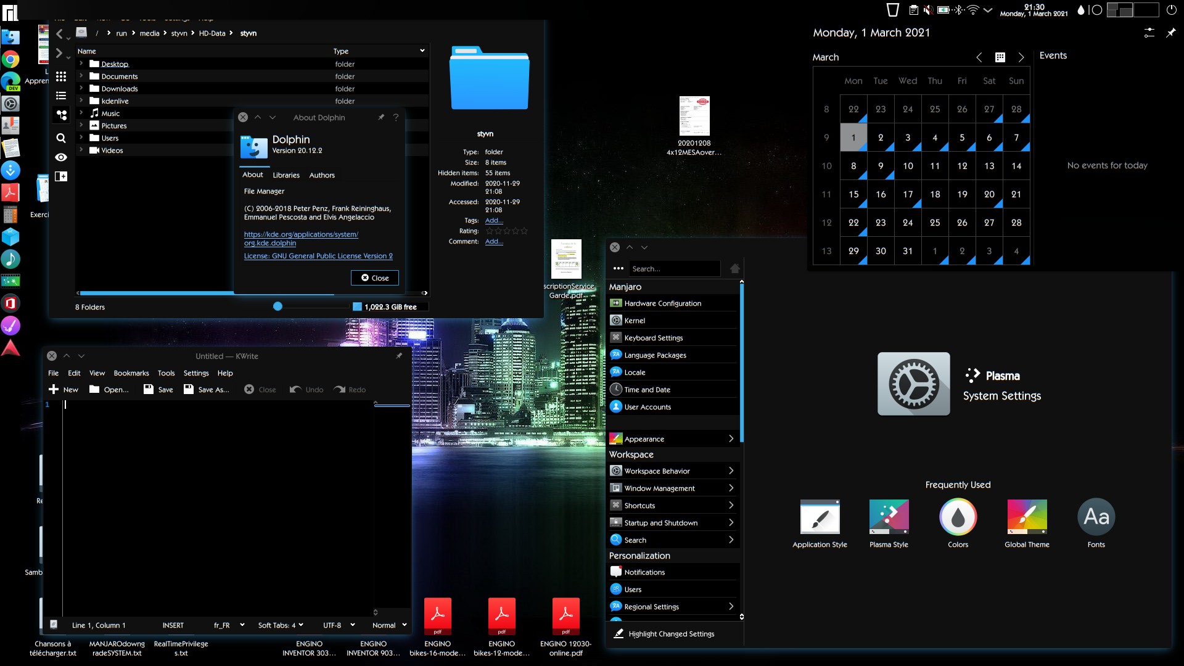Click Save As... in KWrite toolbar
The width and height of the screenshot is (1184, 666).
[x=207, y=390]
